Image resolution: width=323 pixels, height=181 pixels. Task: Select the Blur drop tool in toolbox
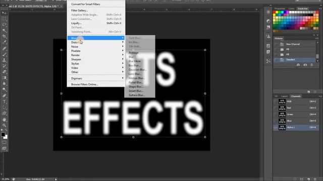[x=4, y=83]
